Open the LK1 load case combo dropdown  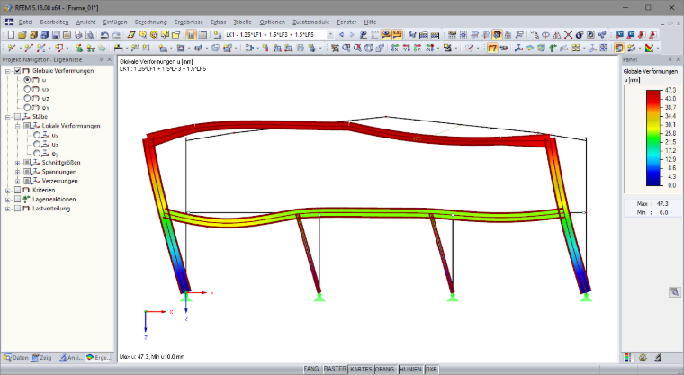tap(330, 34)
